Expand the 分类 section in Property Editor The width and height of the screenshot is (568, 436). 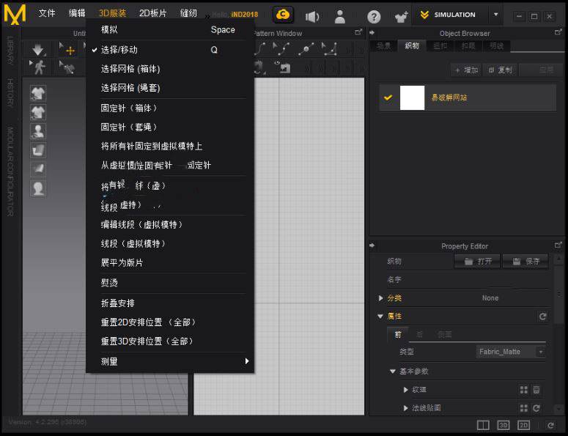380,298
